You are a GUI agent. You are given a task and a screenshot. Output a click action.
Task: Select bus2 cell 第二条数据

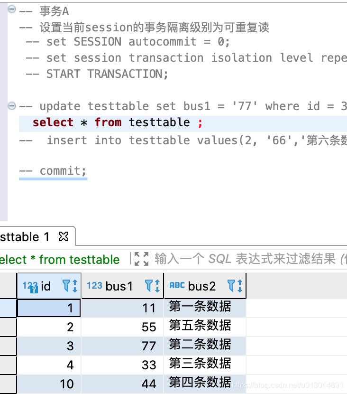point(205,346)
